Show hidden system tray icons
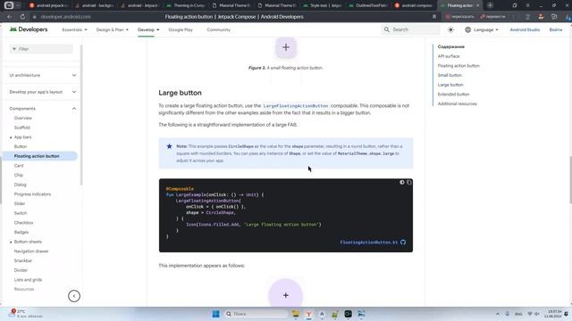This screenshot has width=572, height=321. click(498, 314)
